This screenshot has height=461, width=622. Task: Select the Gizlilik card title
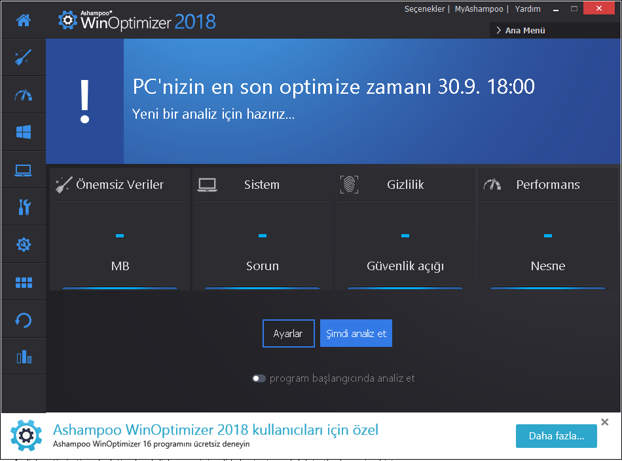click(x=405, y=184)
